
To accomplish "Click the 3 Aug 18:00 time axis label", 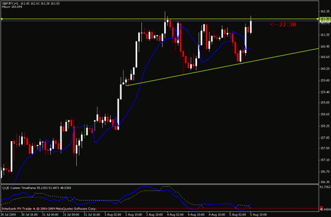I will click(x=155, y=215).
